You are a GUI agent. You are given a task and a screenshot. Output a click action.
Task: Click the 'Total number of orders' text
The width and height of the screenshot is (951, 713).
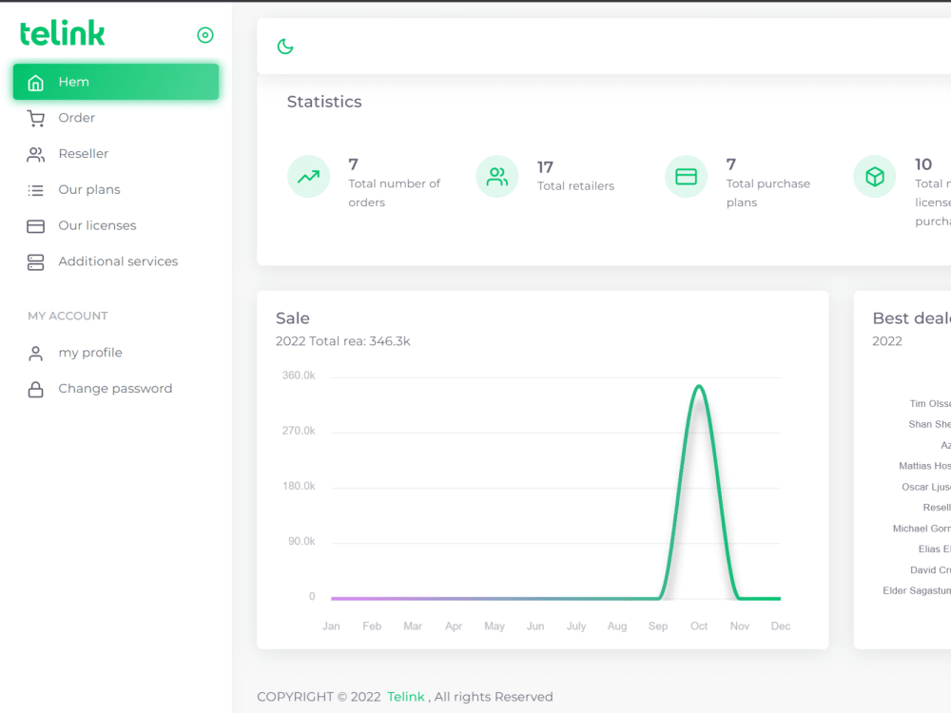click(395, 193)
